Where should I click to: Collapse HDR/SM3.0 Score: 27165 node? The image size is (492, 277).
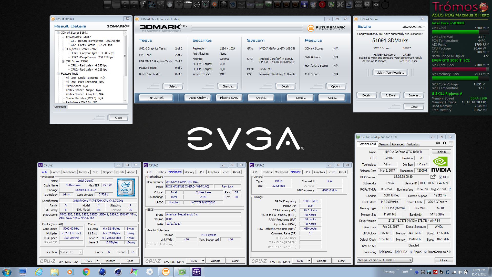click(63, 49)
